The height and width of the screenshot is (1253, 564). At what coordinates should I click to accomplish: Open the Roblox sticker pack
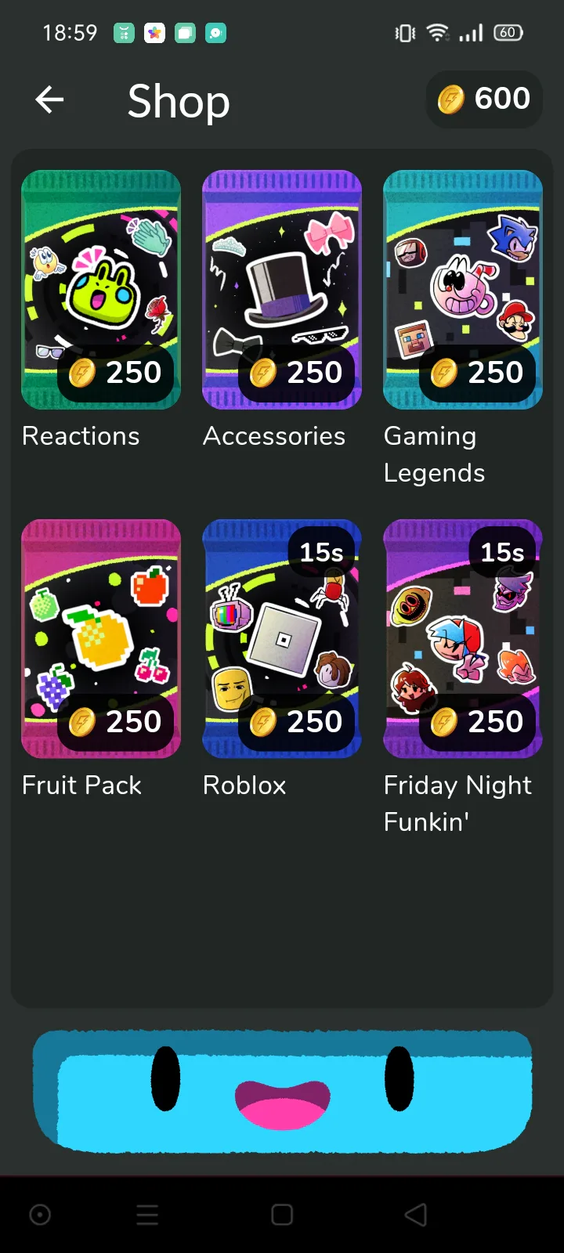282,639
